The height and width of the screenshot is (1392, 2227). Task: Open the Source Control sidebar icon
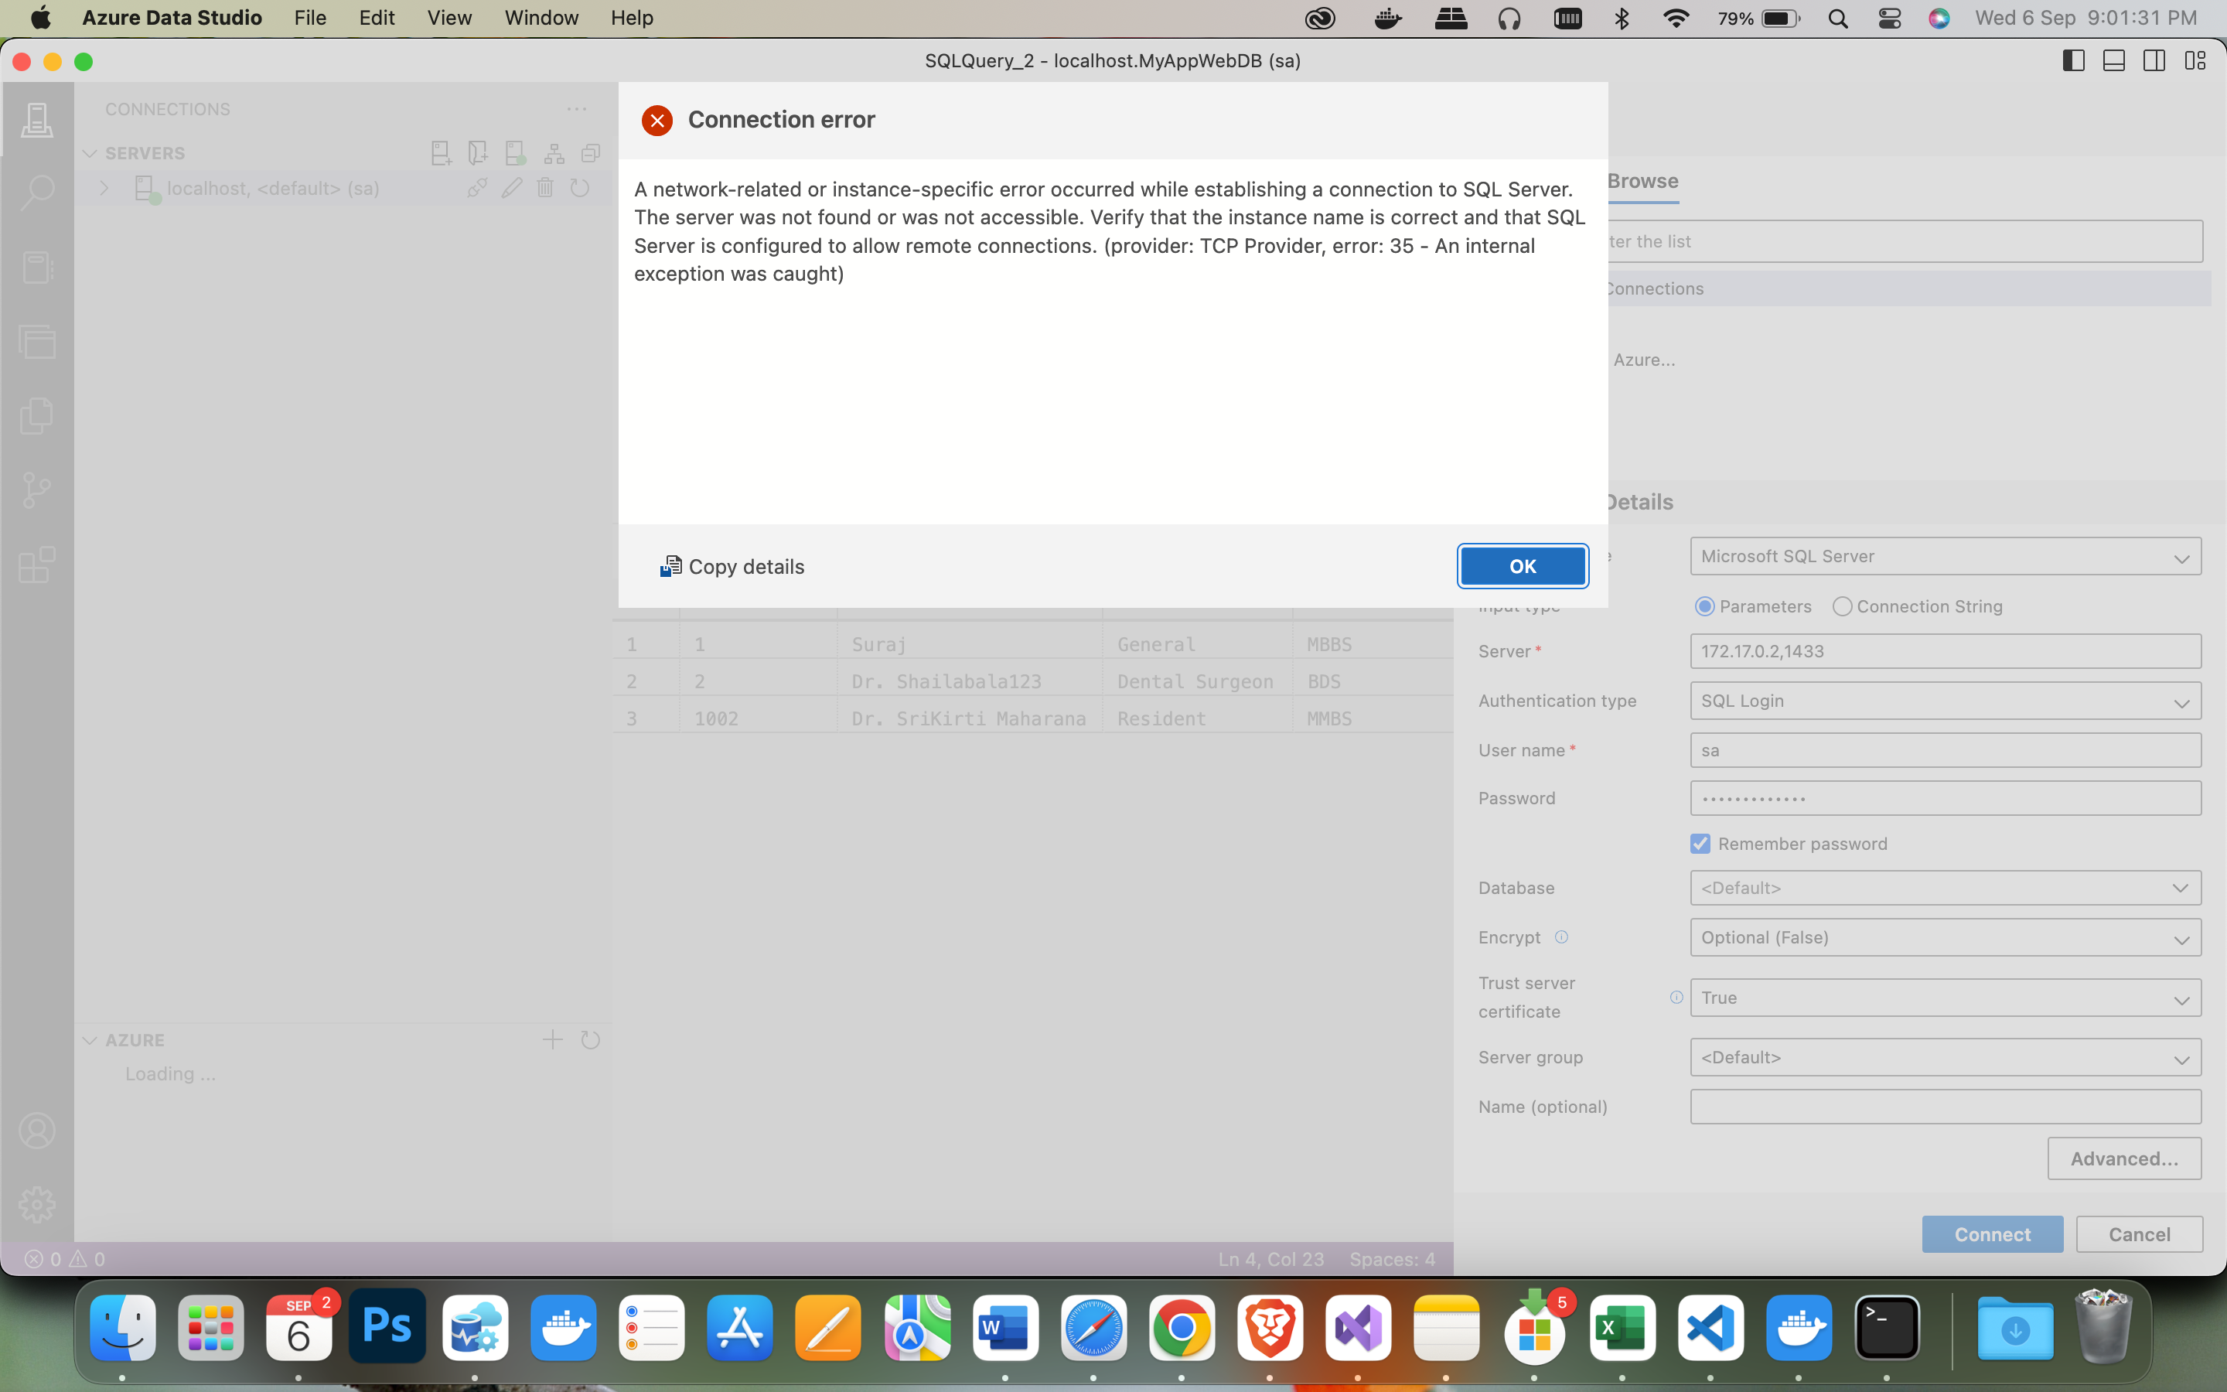(37, 489)
